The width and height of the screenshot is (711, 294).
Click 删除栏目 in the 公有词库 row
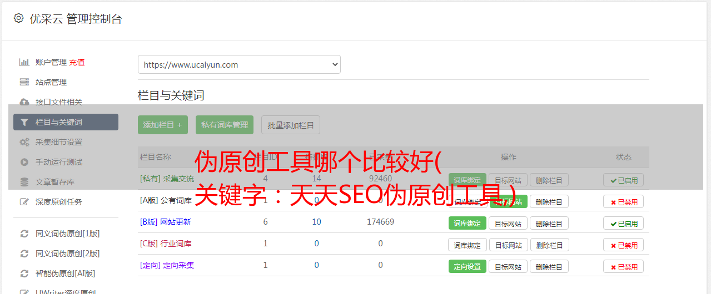549,201
